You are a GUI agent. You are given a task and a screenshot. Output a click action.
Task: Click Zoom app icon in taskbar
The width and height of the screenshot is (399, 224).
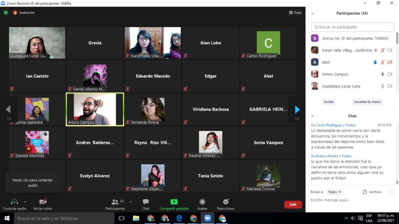208,219
